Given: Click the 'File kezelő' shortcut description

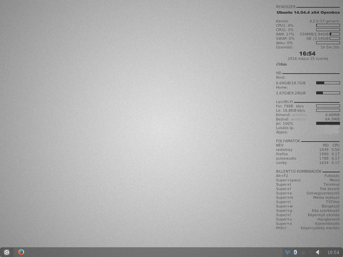Looking at the screenshot, I should pos(330,188).
